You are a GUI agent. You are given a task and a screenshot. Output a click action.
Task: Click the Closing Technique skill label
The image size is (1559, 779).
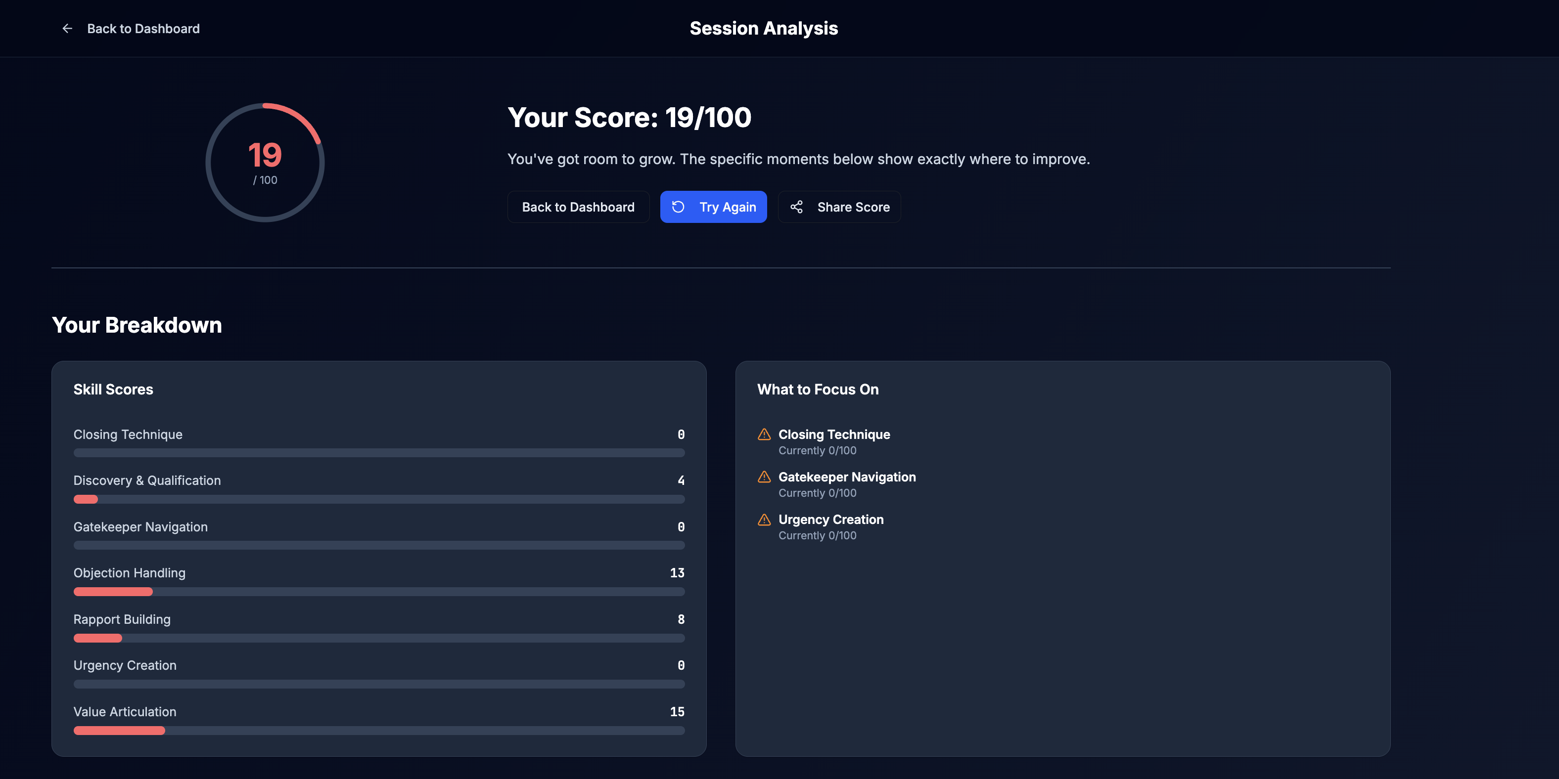click(128, 434)
